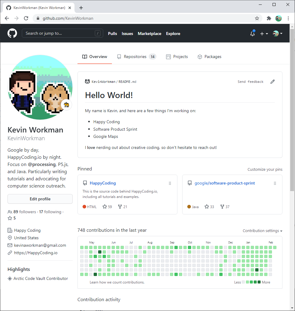Click the Search or jump to field

(63, 33)
